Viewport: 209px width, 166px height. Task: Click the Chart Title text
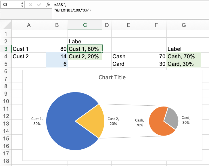click(112, 77)
